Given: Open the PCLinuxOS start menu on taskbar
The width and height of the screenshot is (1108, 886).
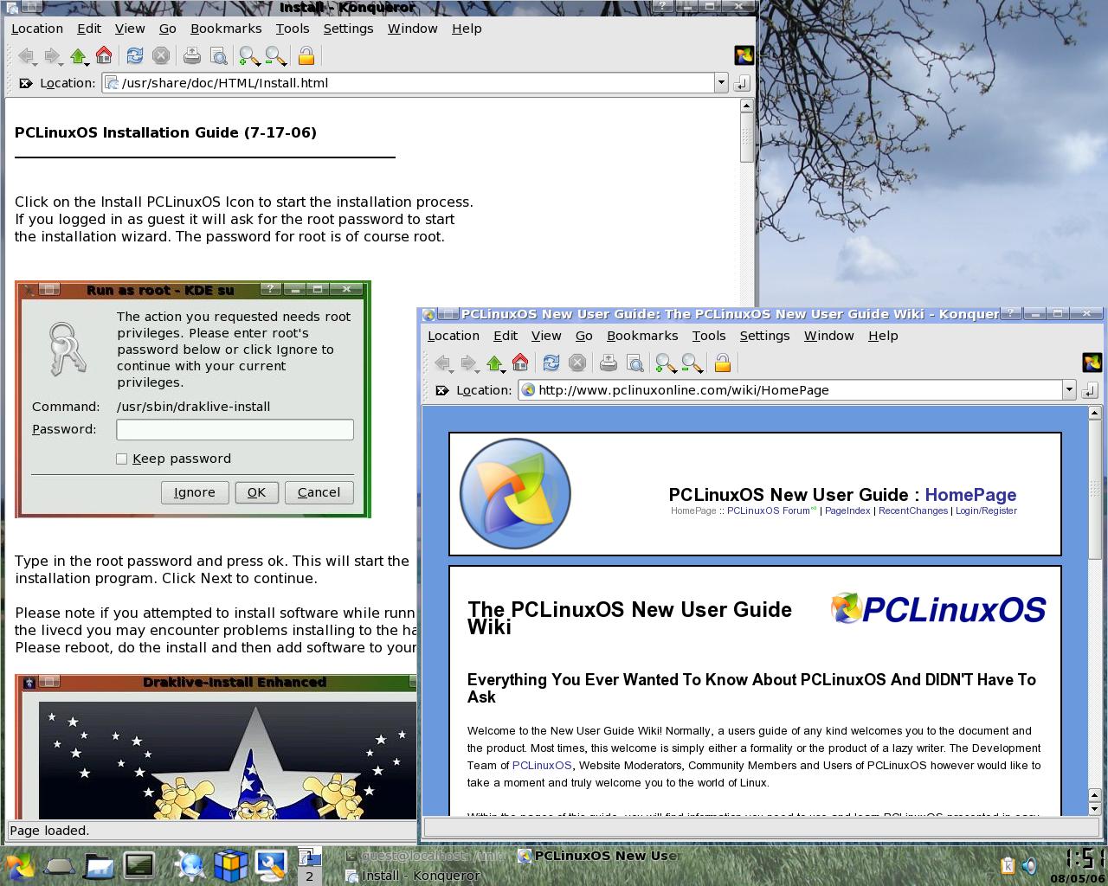Looking at the screenshot, I should 19,864.
